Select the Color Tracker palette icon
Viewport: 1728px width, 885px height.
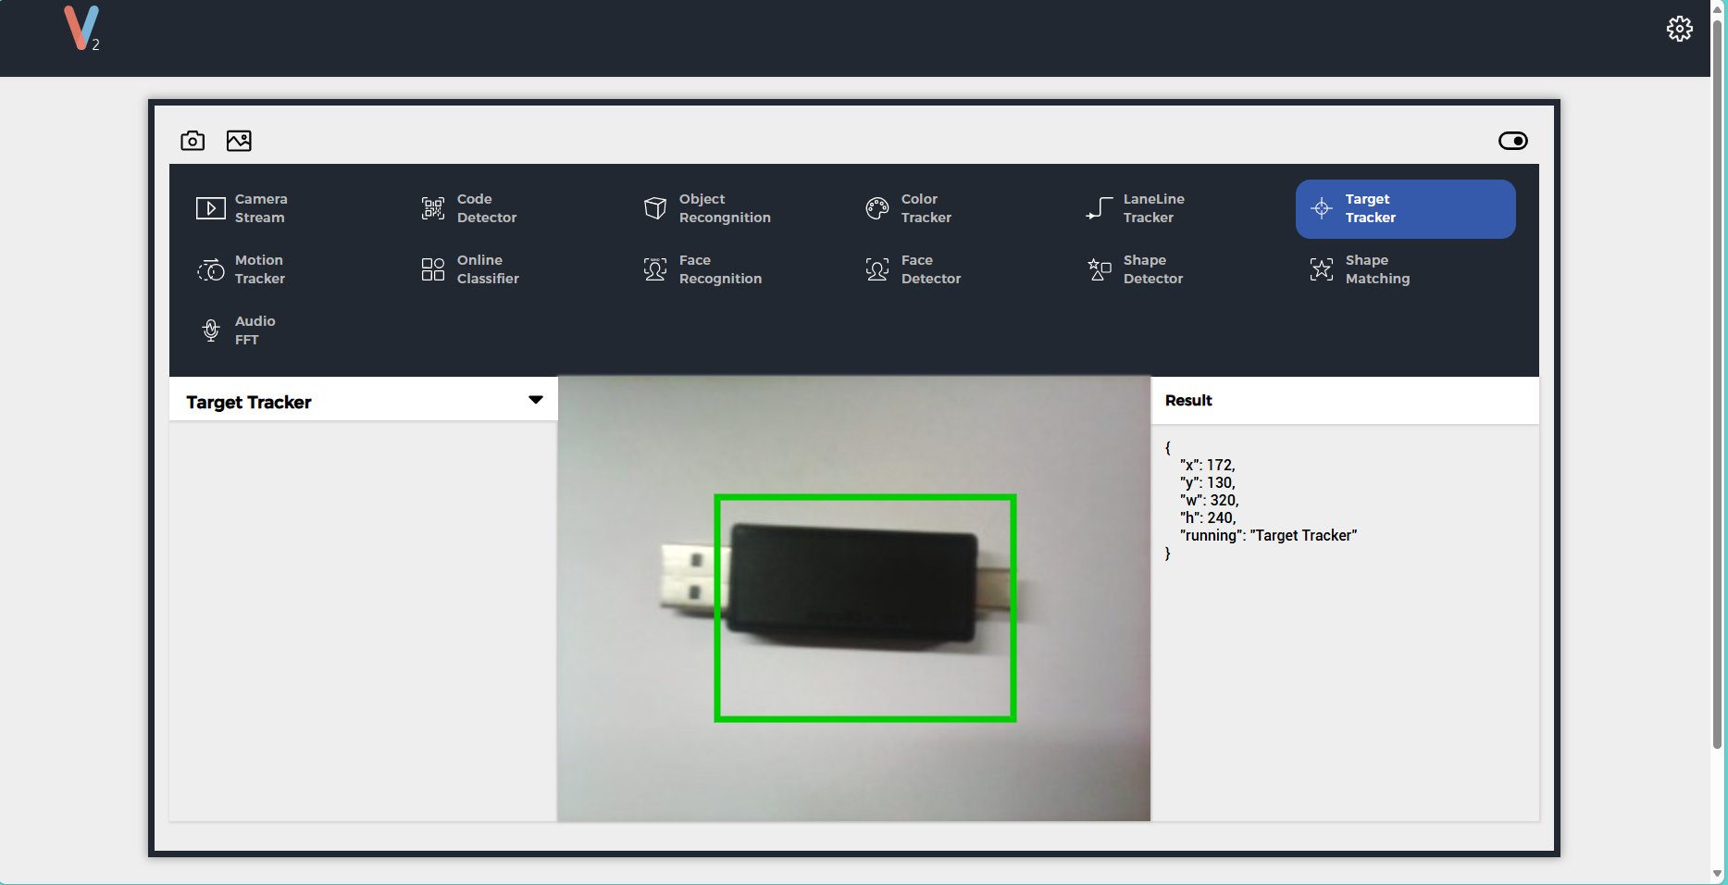(x=876, y=208)
